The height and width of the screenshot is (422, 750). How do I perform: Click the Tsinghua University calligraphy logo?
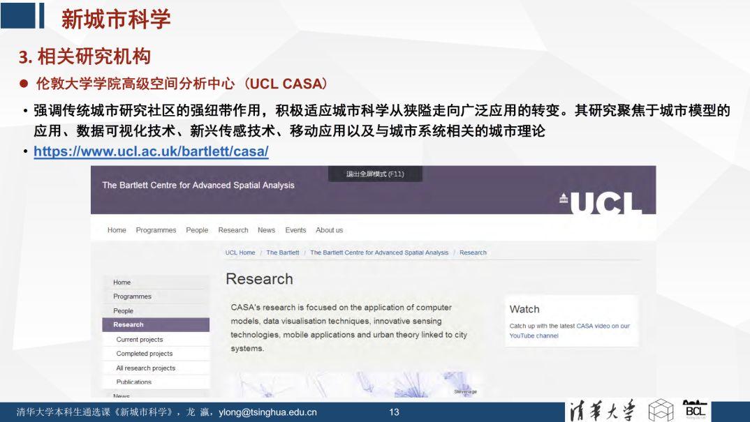(602, 411)
